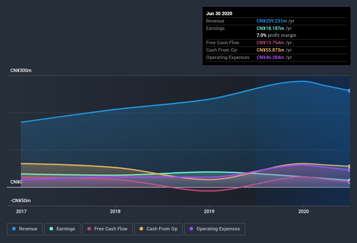Click the -CN¥50m y-axis label
357x243 pixels.
click(x=20, y=200)
